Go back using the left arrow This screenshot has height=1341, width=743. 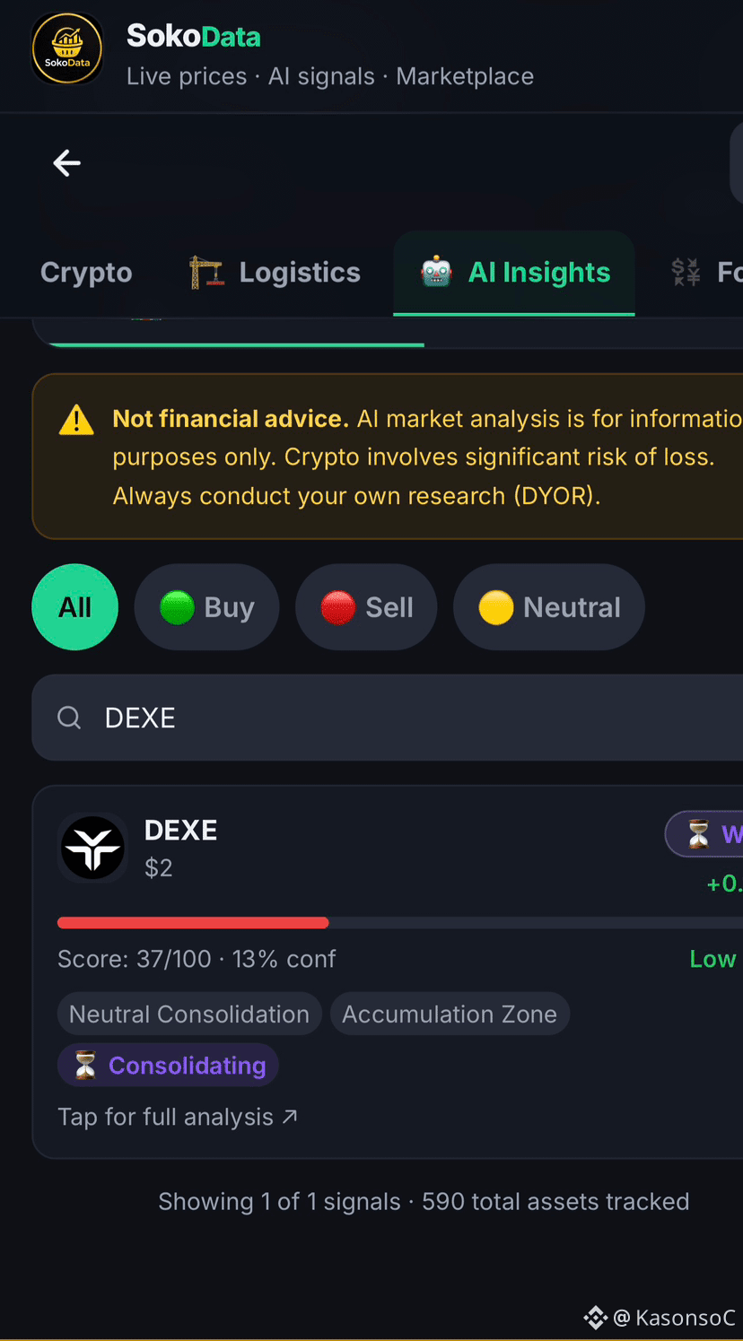tap(67, 163)
